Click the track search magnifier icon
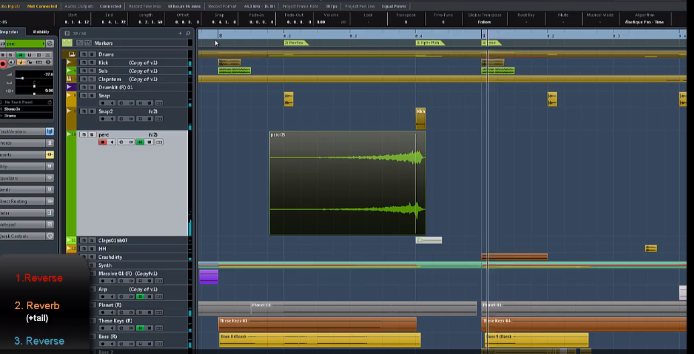The image size is (694, 354). pos(187,33)
